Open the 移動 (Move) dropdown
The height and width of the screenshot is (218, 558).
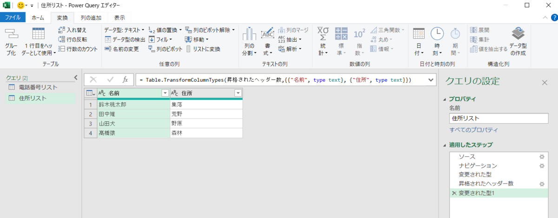coord(197,40)
